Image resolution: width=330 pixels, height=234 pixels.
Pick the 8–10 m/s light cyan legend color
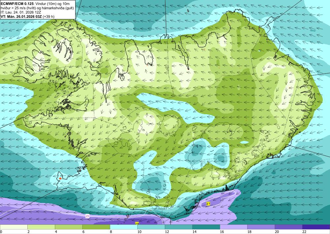coord(124,227)
